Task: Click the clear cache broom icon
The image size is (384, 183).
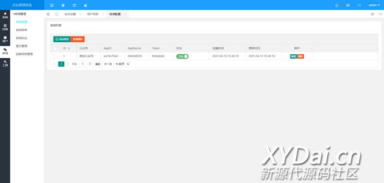Action: coord(85,5)
